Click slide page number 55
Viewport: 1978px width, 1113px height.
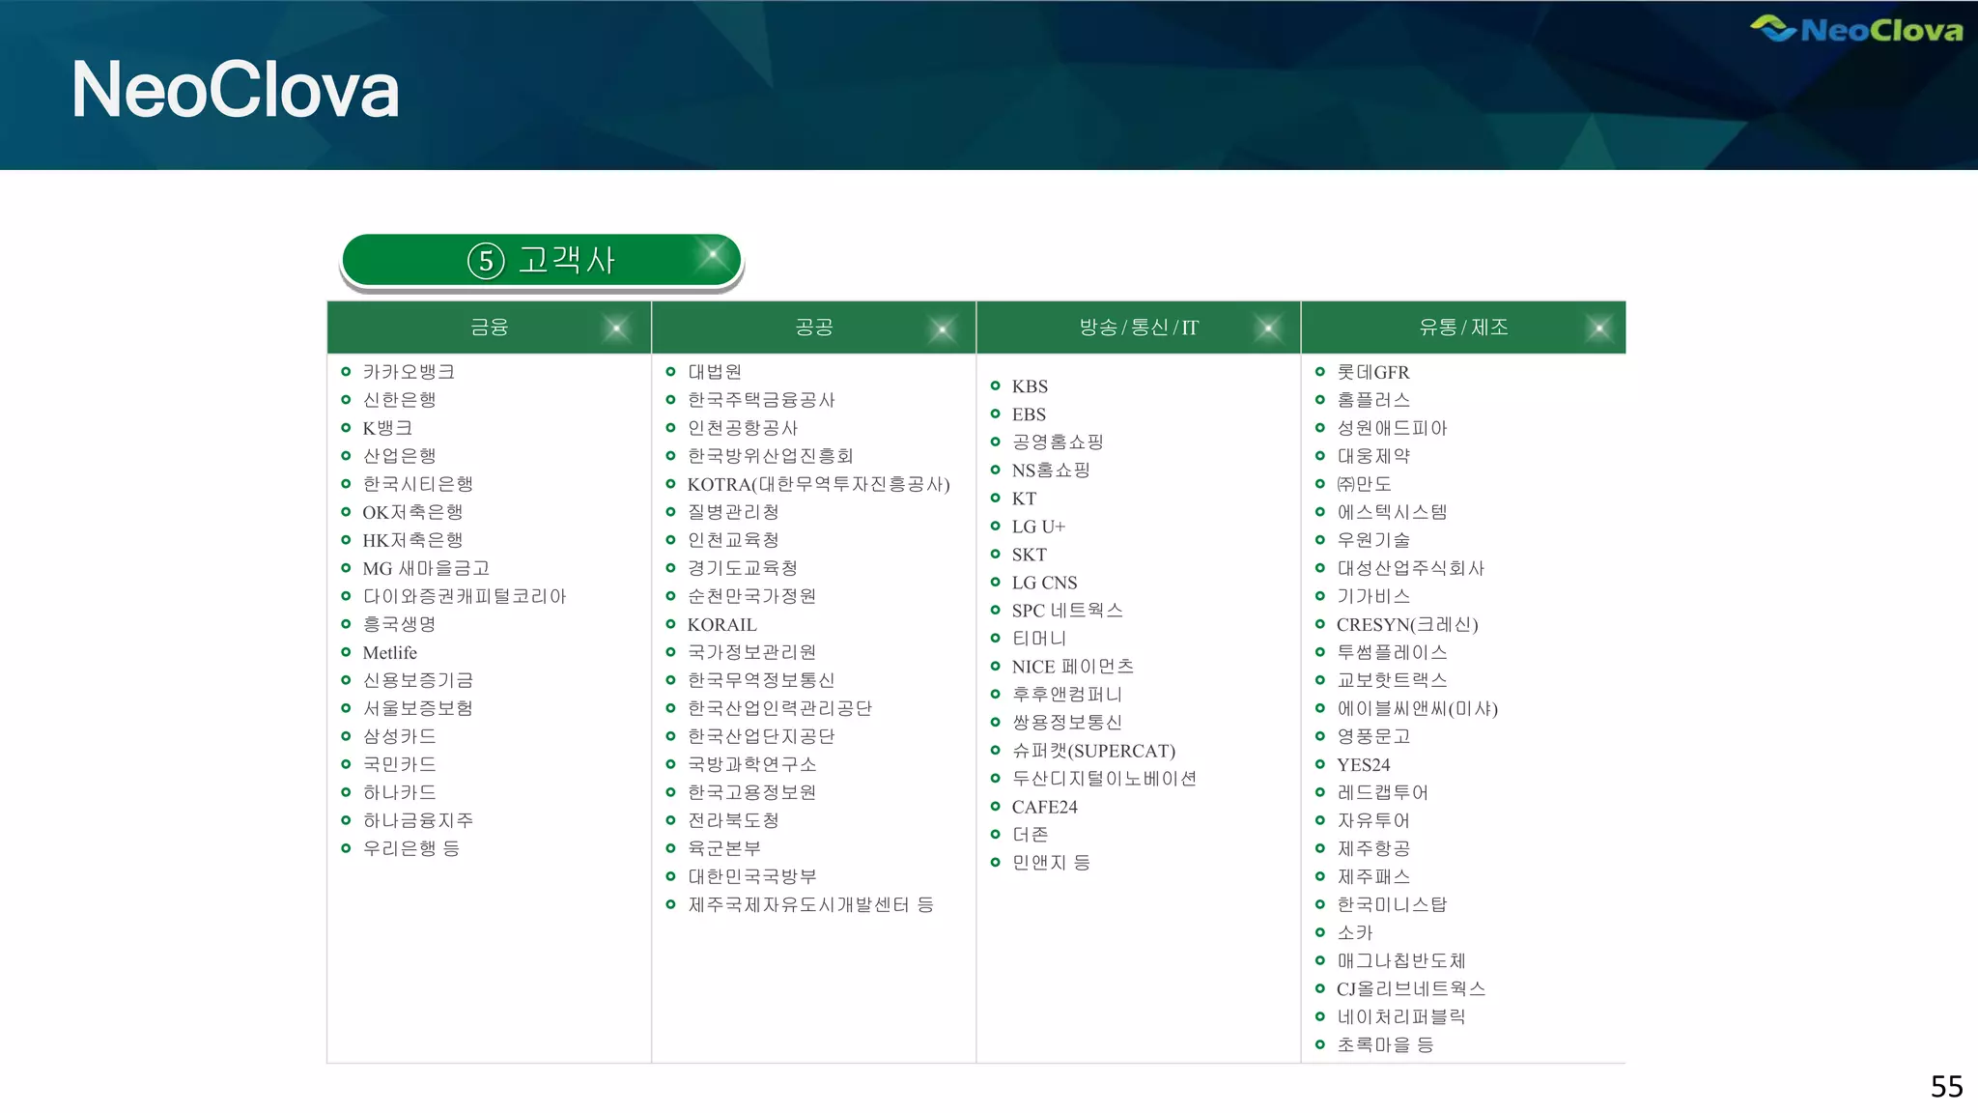(x=1945, y=1086)
